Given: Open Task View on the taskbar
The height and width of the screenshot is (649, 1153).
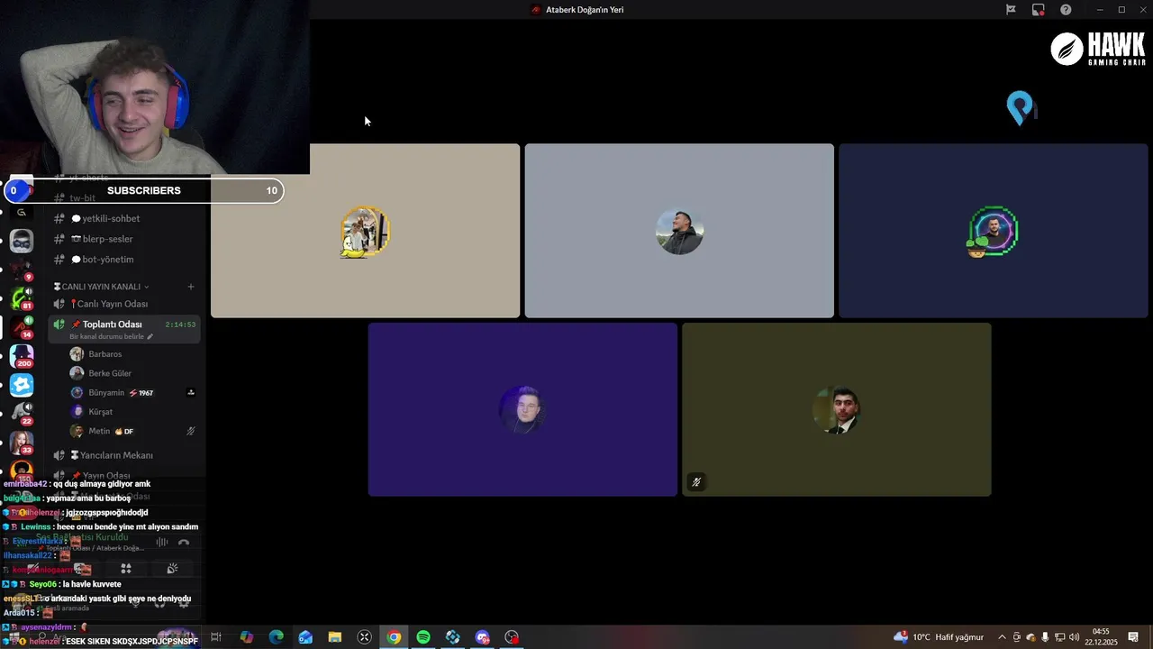Looking at the screenshot, I should click(x=216, y=637).
